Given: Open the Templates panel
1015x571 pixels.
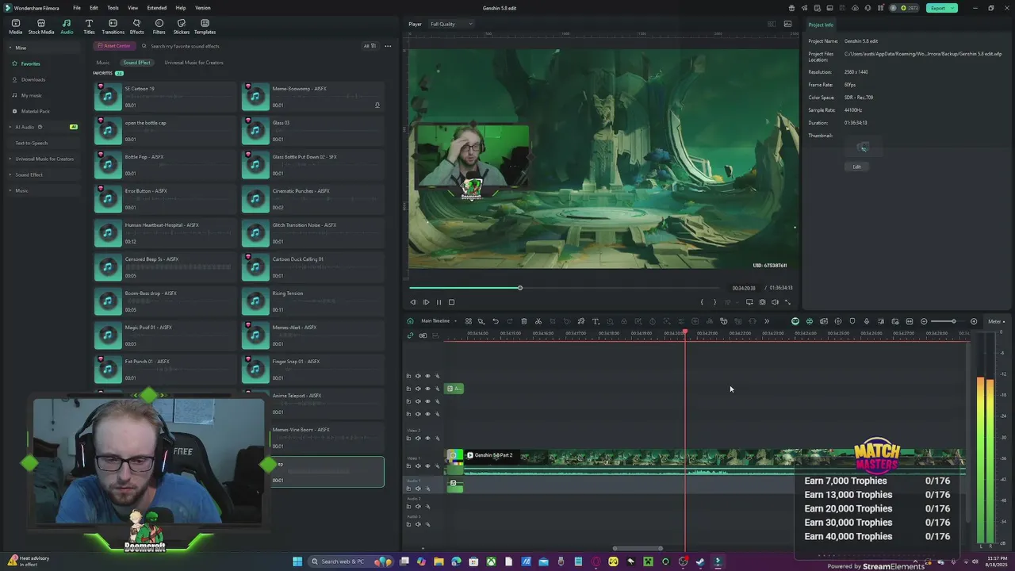Looking at the screenshot, I should pyautogui.click(x=205, y=26).
